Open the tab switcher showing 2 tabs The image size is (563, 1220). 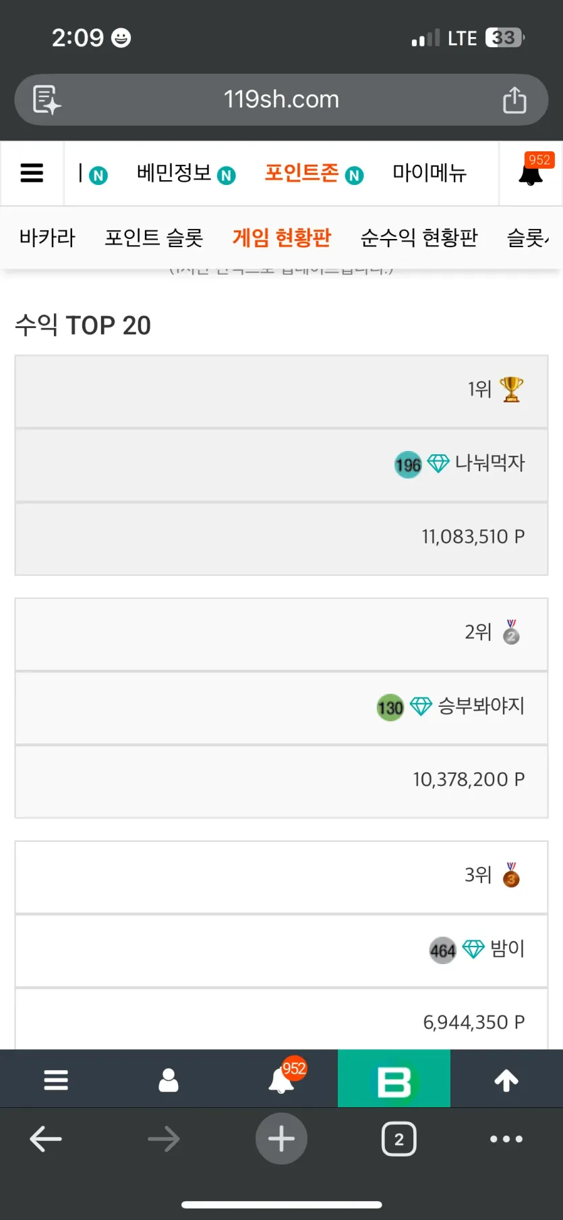[399, 1139]
